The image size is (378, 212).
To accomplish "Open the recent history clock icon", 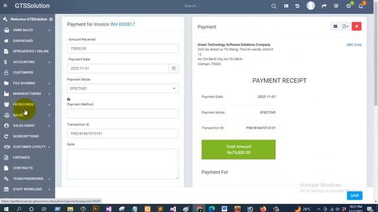I will point(297,6).
